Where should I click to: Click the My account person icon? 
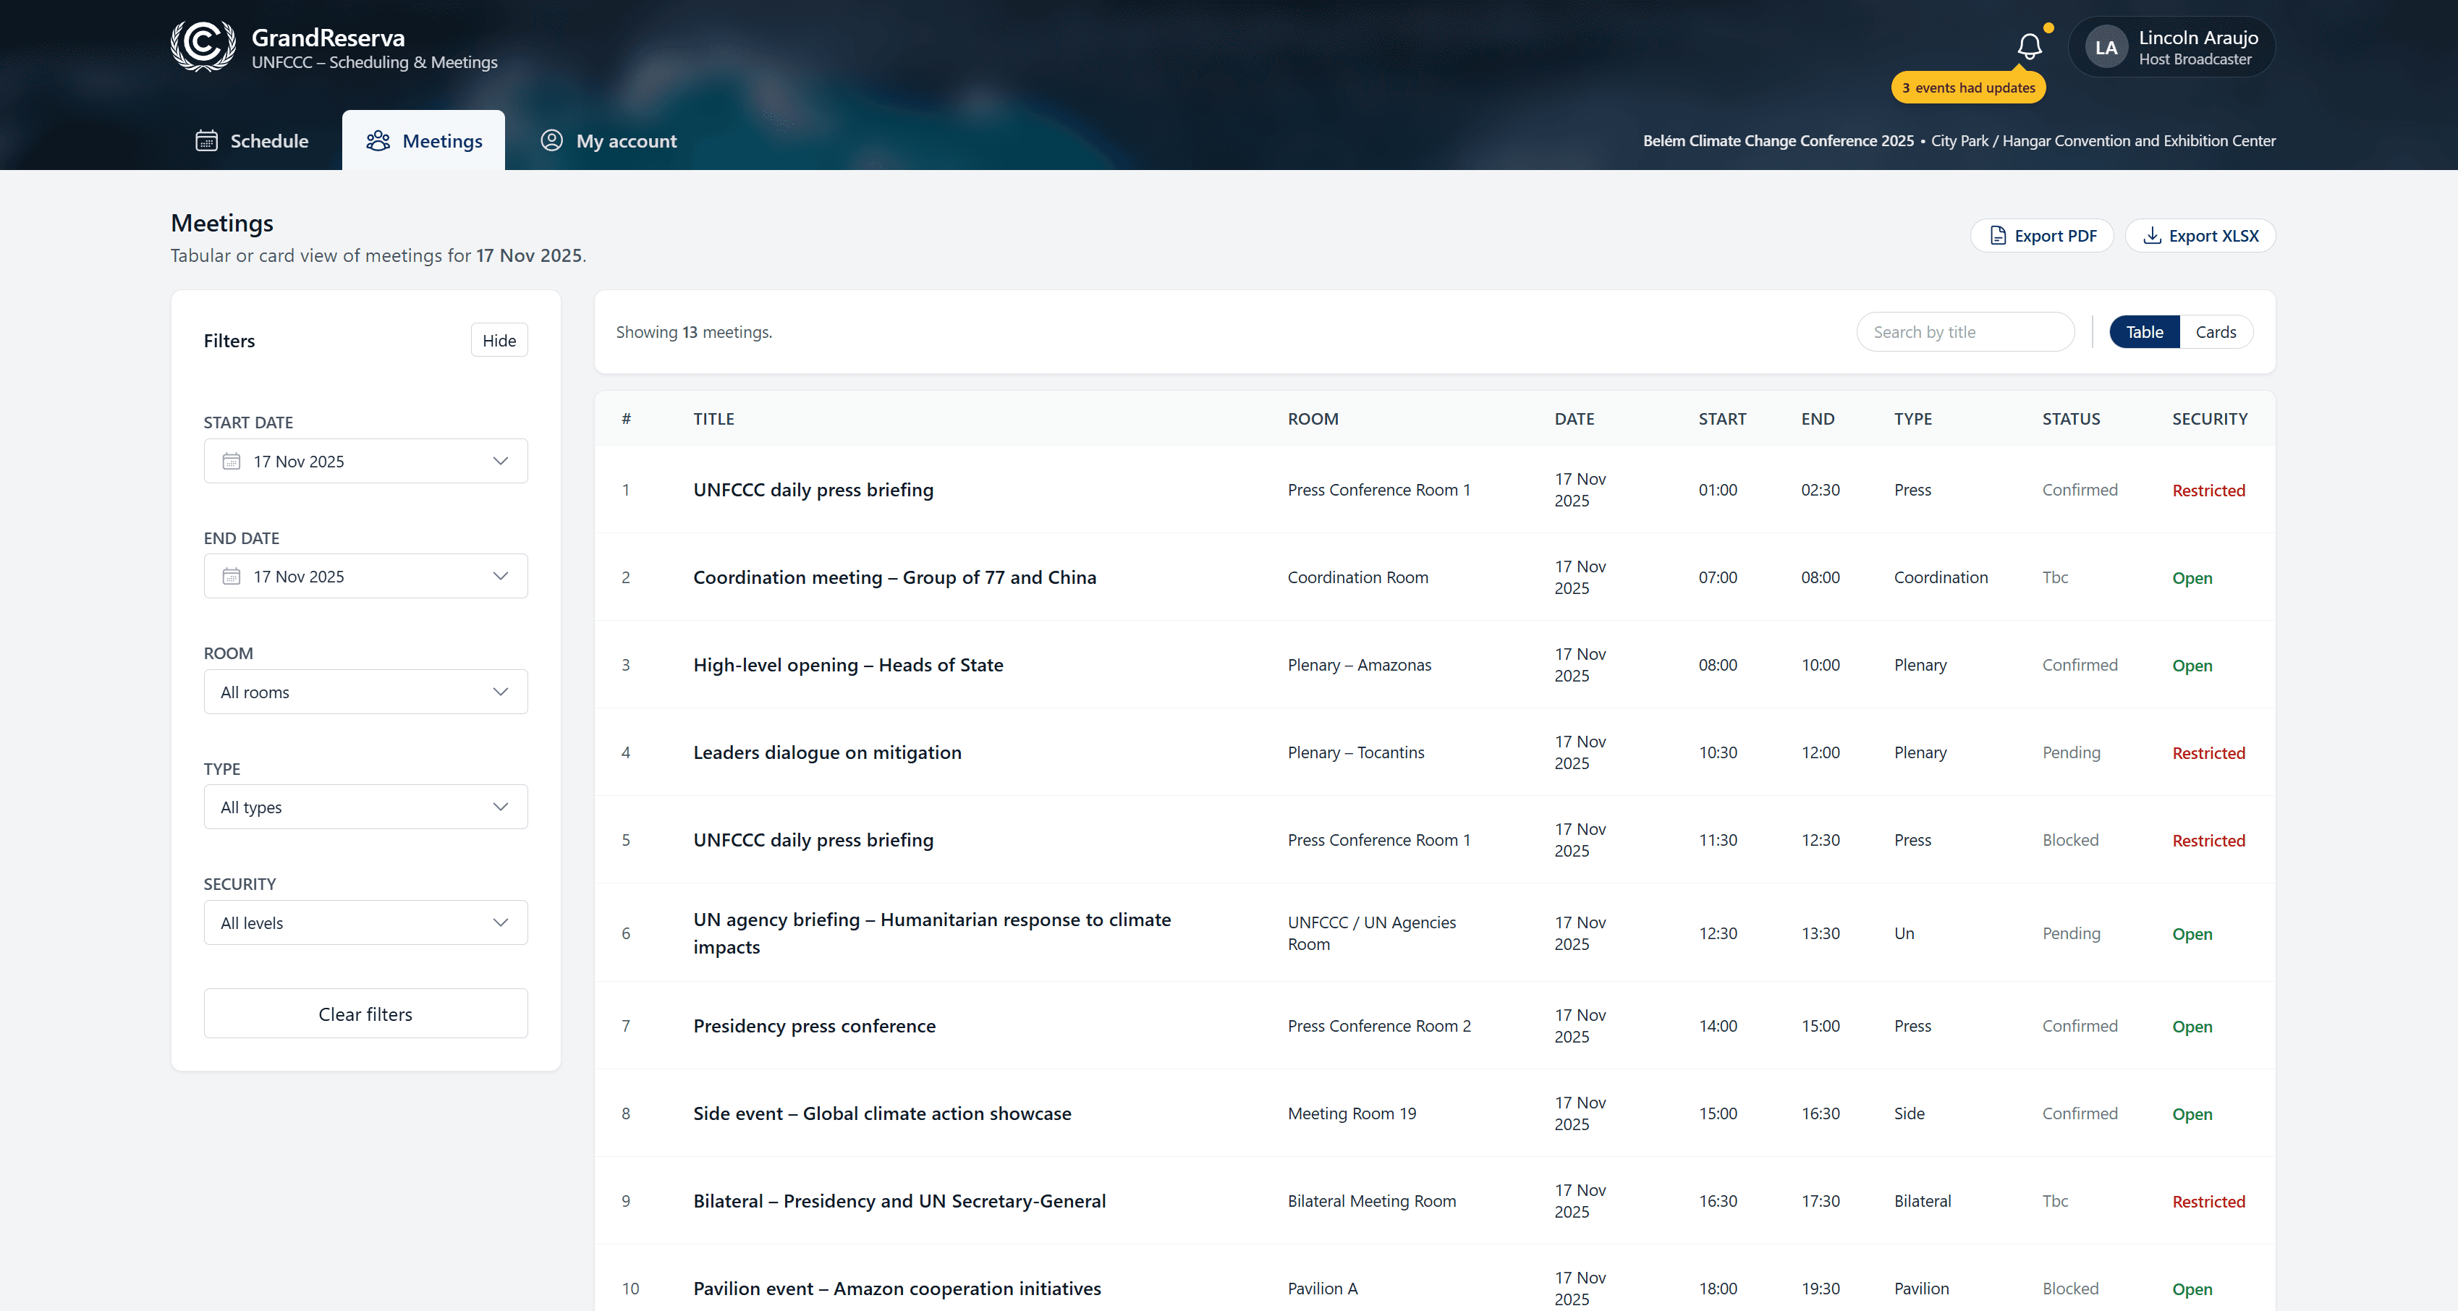pyautogui.click(x=551, y=140)
